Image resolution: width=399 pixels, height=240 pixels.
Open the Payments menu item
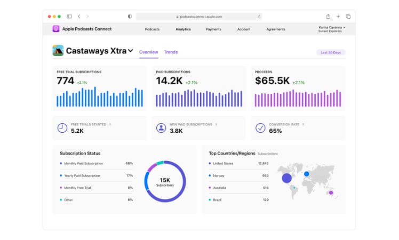pyautogui.click(x=213, y=29)
